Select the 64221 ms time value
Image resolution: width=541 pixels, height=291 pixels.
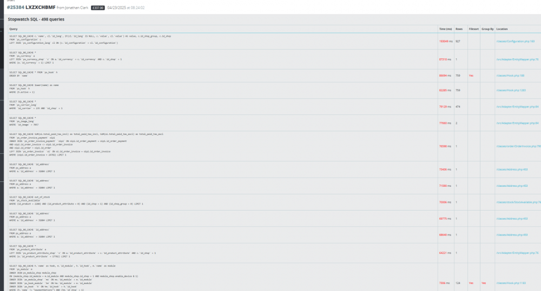(x=445, y=253)
